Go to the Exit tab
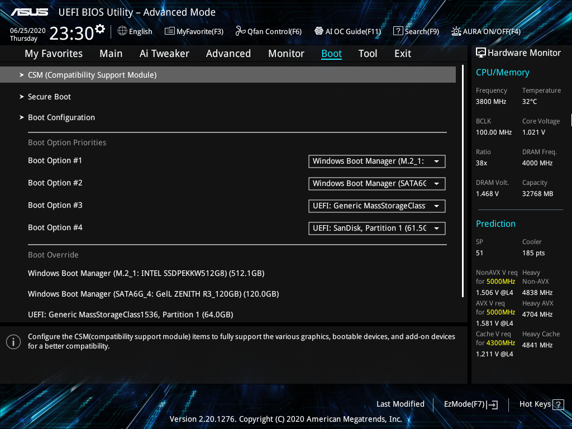Viewport: 572px width, 429px height. 403,54
